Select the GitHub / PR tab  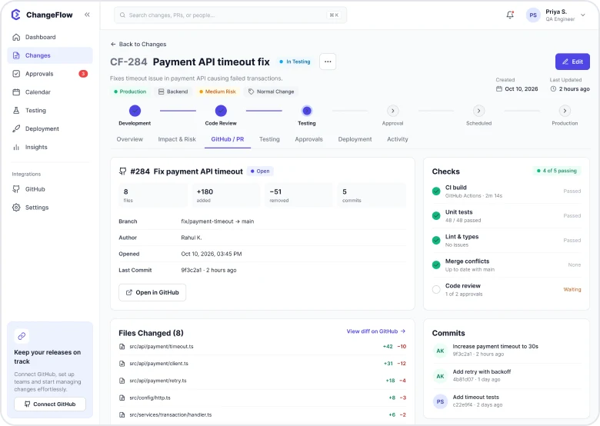pyautogui.click(x=228, y=139)
